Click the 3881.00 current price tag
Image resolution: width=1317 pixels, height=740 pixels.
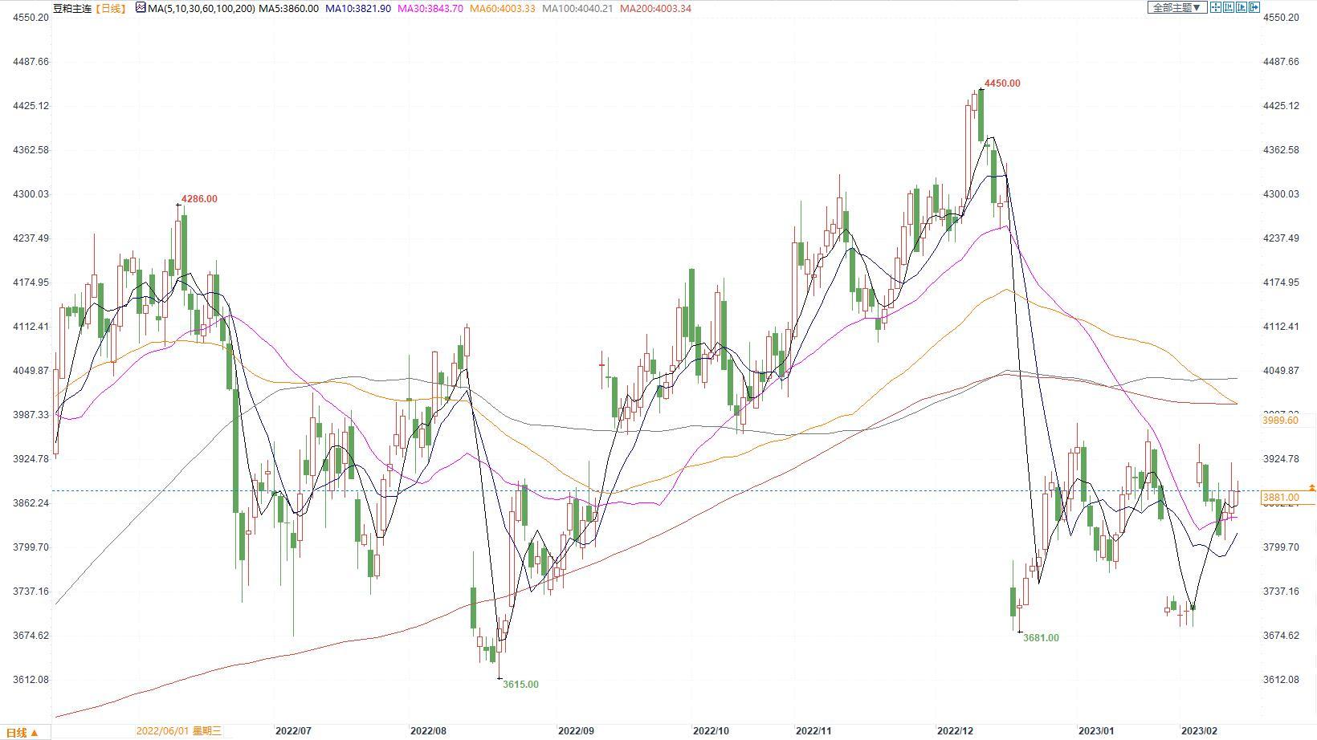1281,498
